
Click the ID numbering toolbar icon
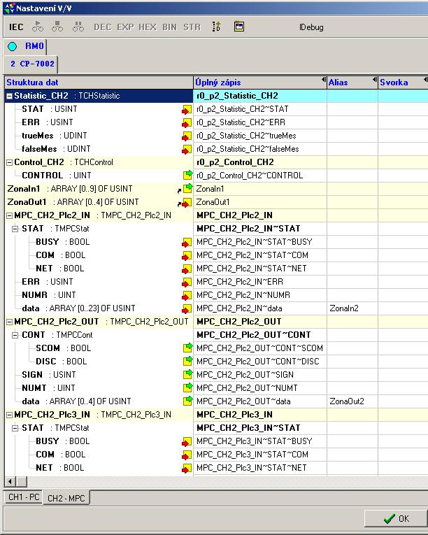coord(216,27)
